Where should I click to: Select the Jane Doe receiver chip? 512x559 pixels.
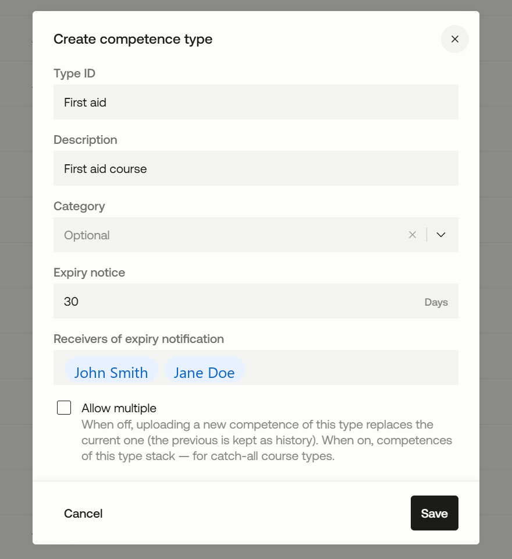point(204,373)
